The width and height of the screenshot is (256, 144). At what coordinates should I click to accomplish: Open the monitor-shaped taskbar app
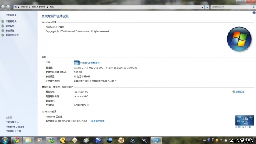tap(110, 140)
